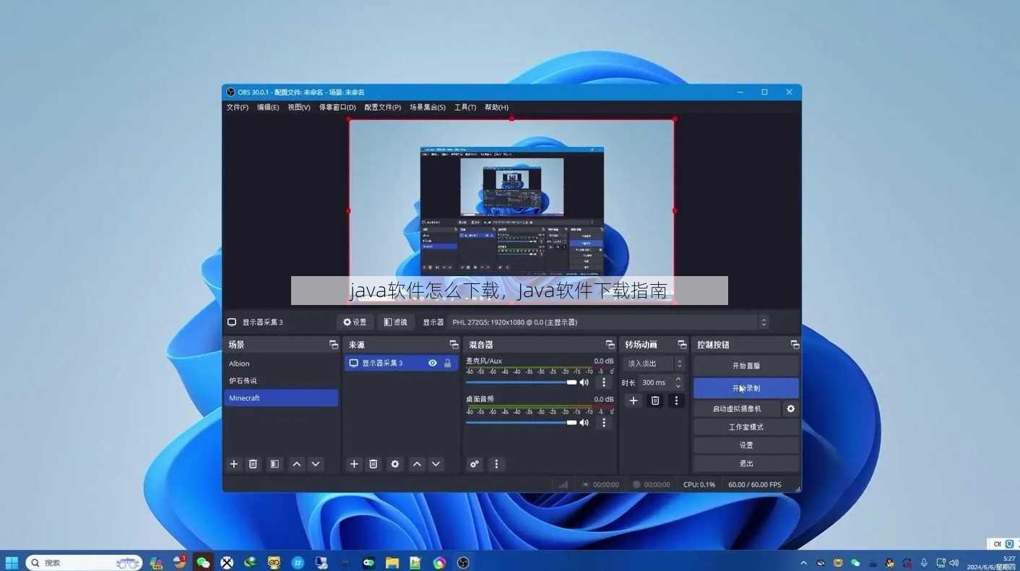The image size is (1020, 571).
Task: Open source properties gear in Sources panel
Action: (395, 464)
